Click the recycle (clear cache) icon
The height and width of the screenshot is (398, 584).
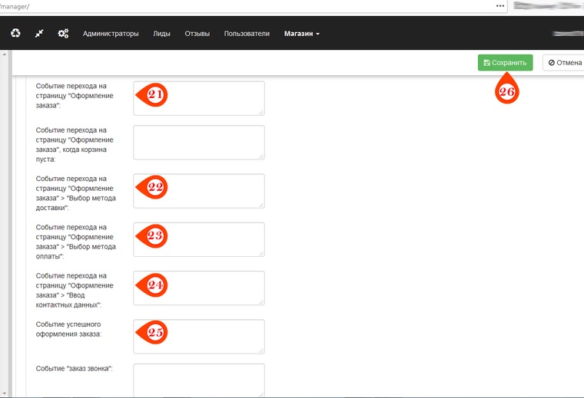pyautogui.click(x=15, y=34)
